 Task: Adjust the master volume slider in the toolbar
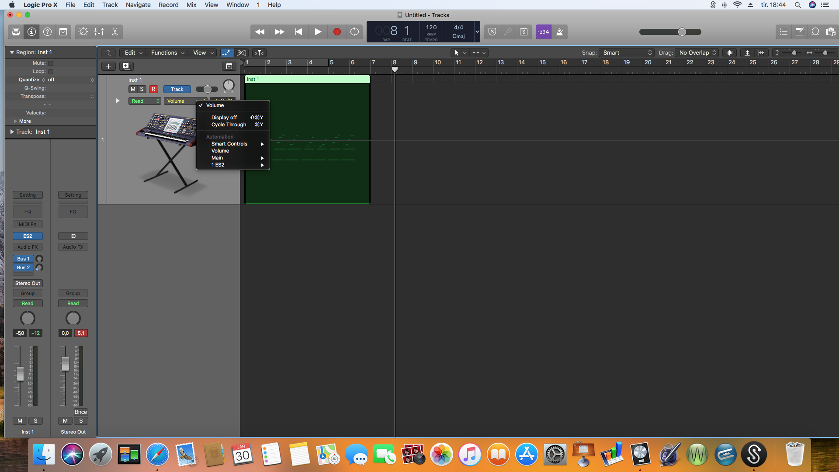click(682, 32)
